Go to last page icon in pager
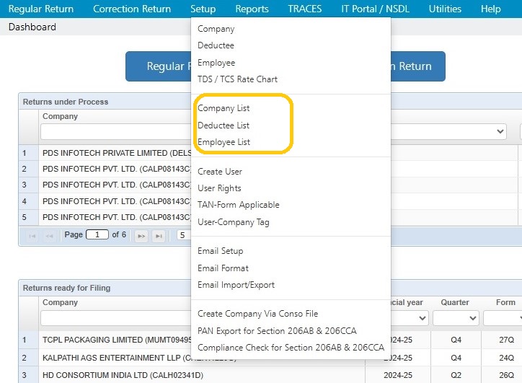The height and width of the screenshot is (383, 522). (x=159, y=236)
